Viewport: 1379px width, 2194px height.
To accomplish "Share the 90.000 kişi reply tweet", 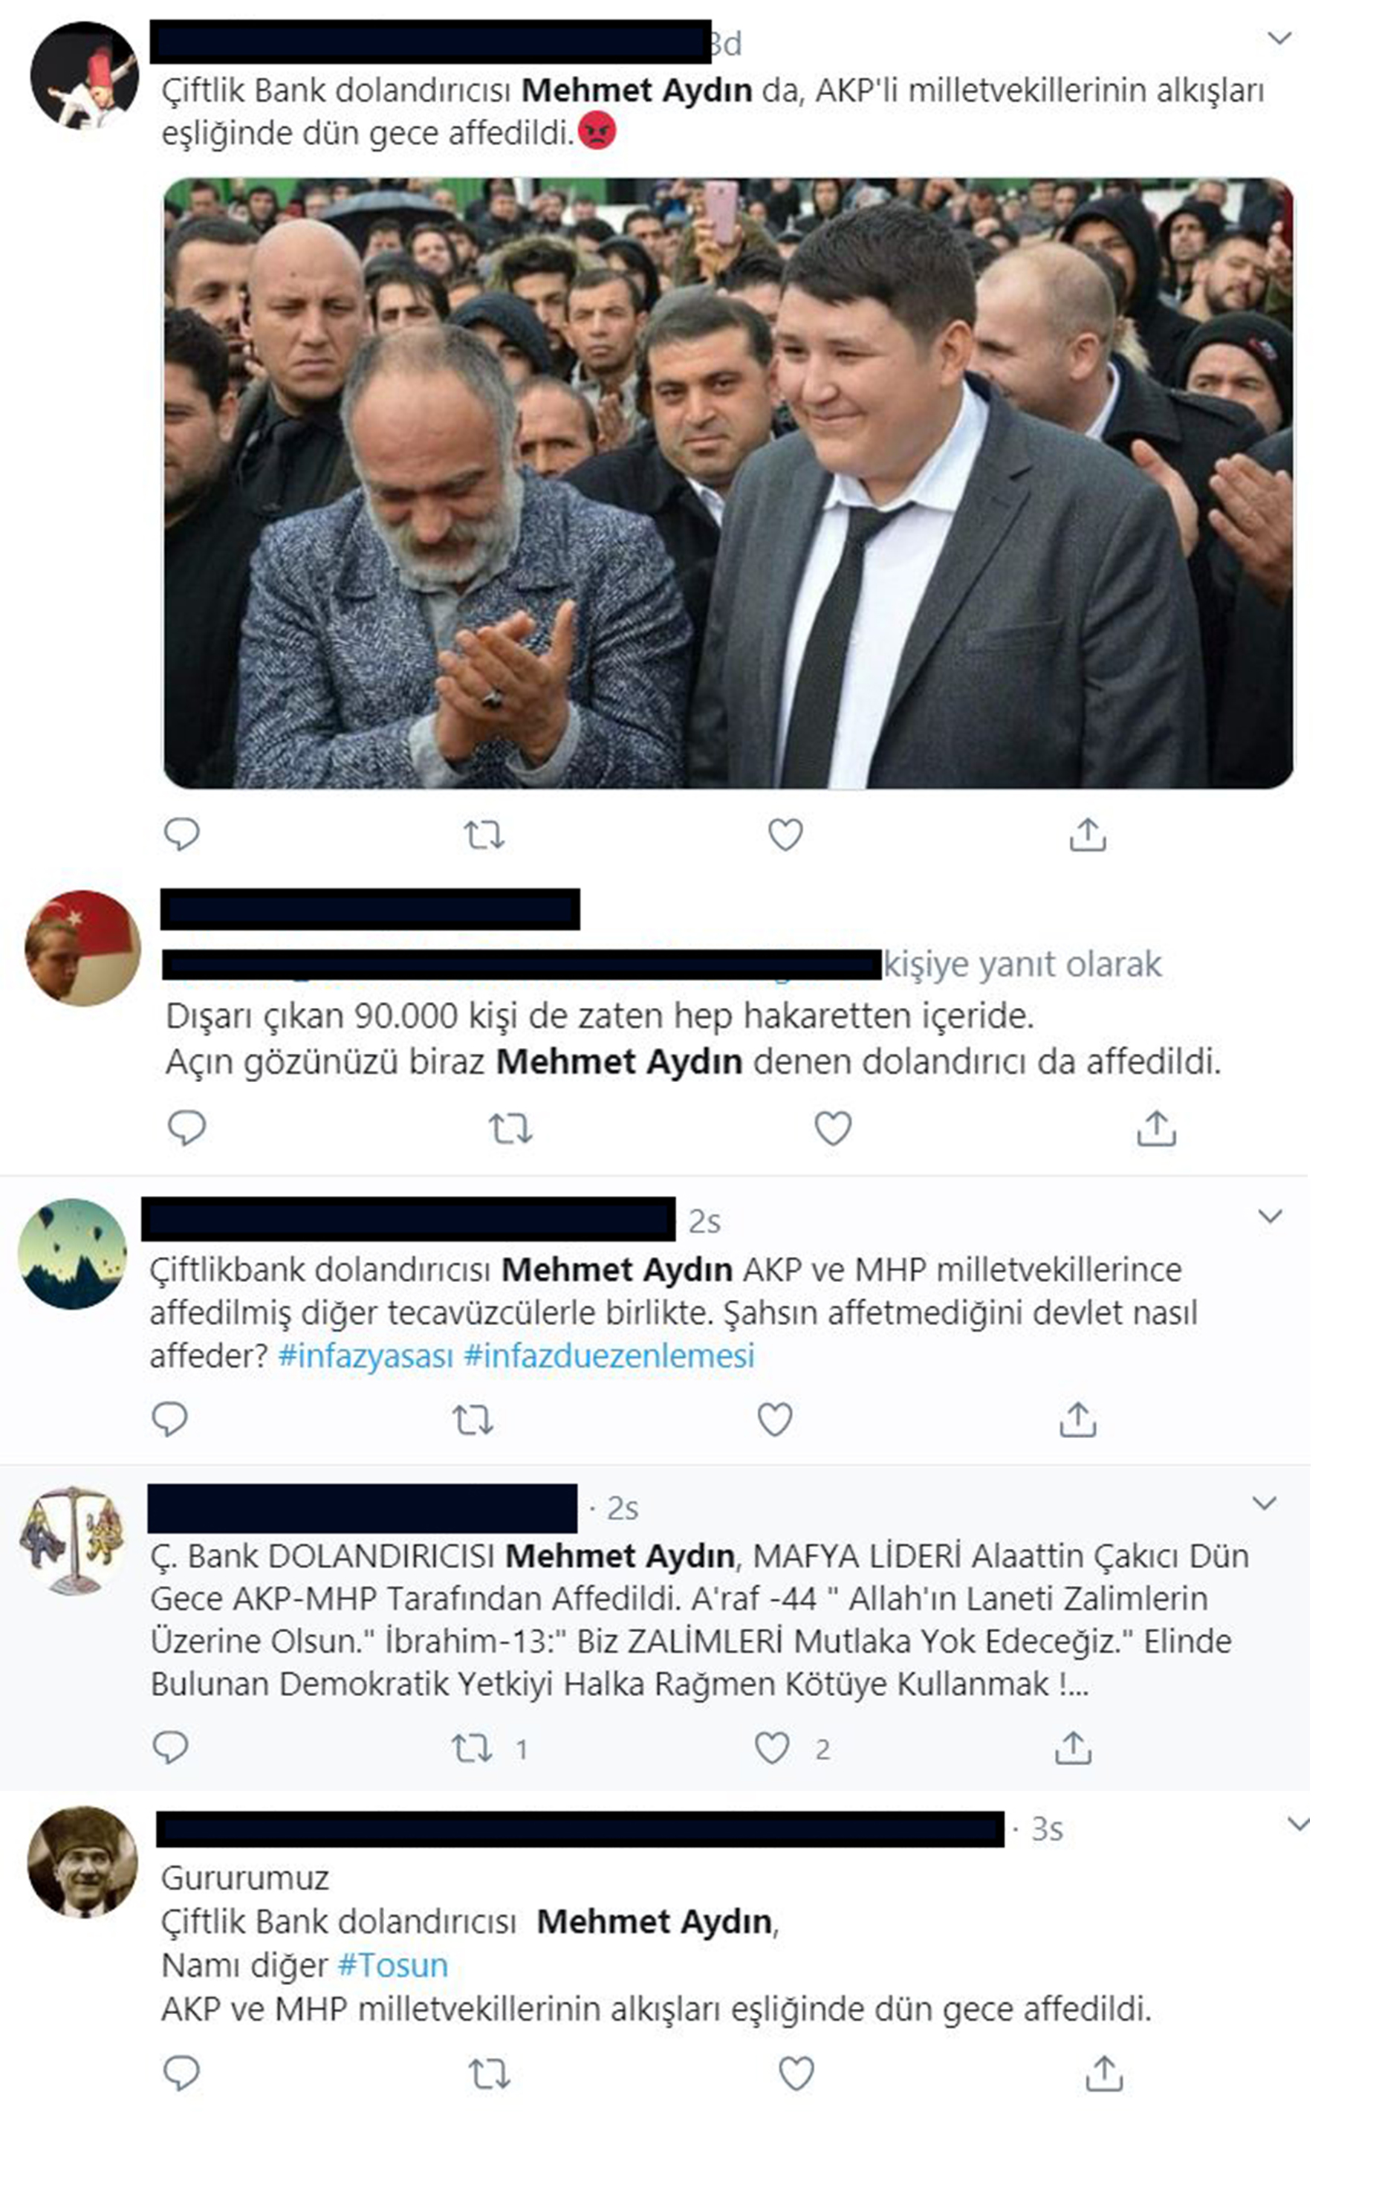I will [x=1157, y=1128].
